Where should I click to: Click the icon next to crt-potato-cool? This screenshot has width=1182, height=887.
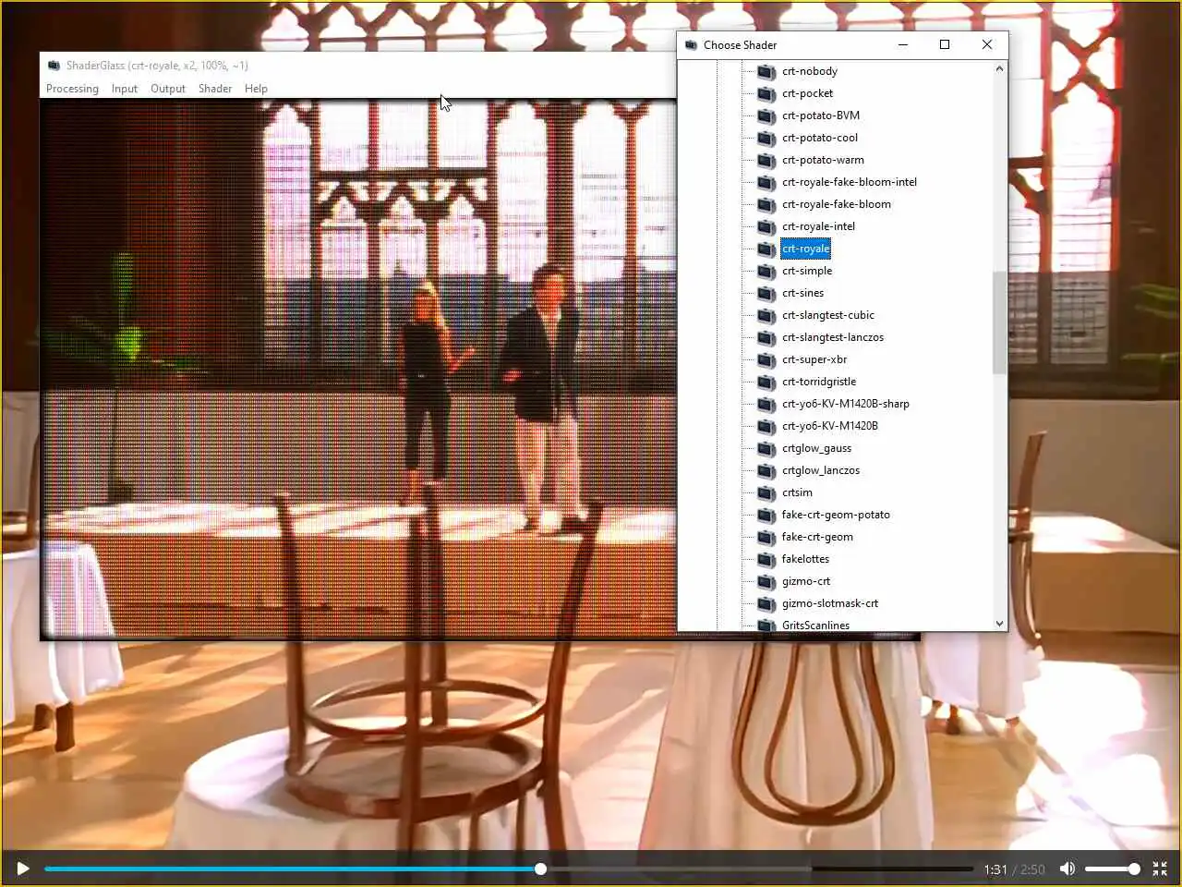[x=766, y=138]
